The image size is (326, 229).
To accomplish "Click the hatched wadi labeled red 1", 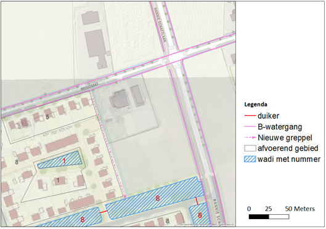I will click(60, 160).
